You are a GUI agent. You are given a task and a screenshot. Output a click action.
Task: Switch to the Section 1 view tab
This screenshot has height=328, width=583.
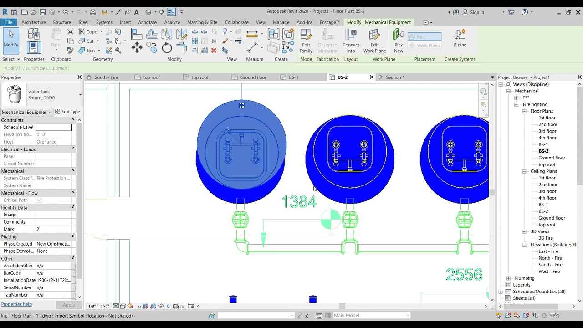pyautogui.click(x=395, y=77)
